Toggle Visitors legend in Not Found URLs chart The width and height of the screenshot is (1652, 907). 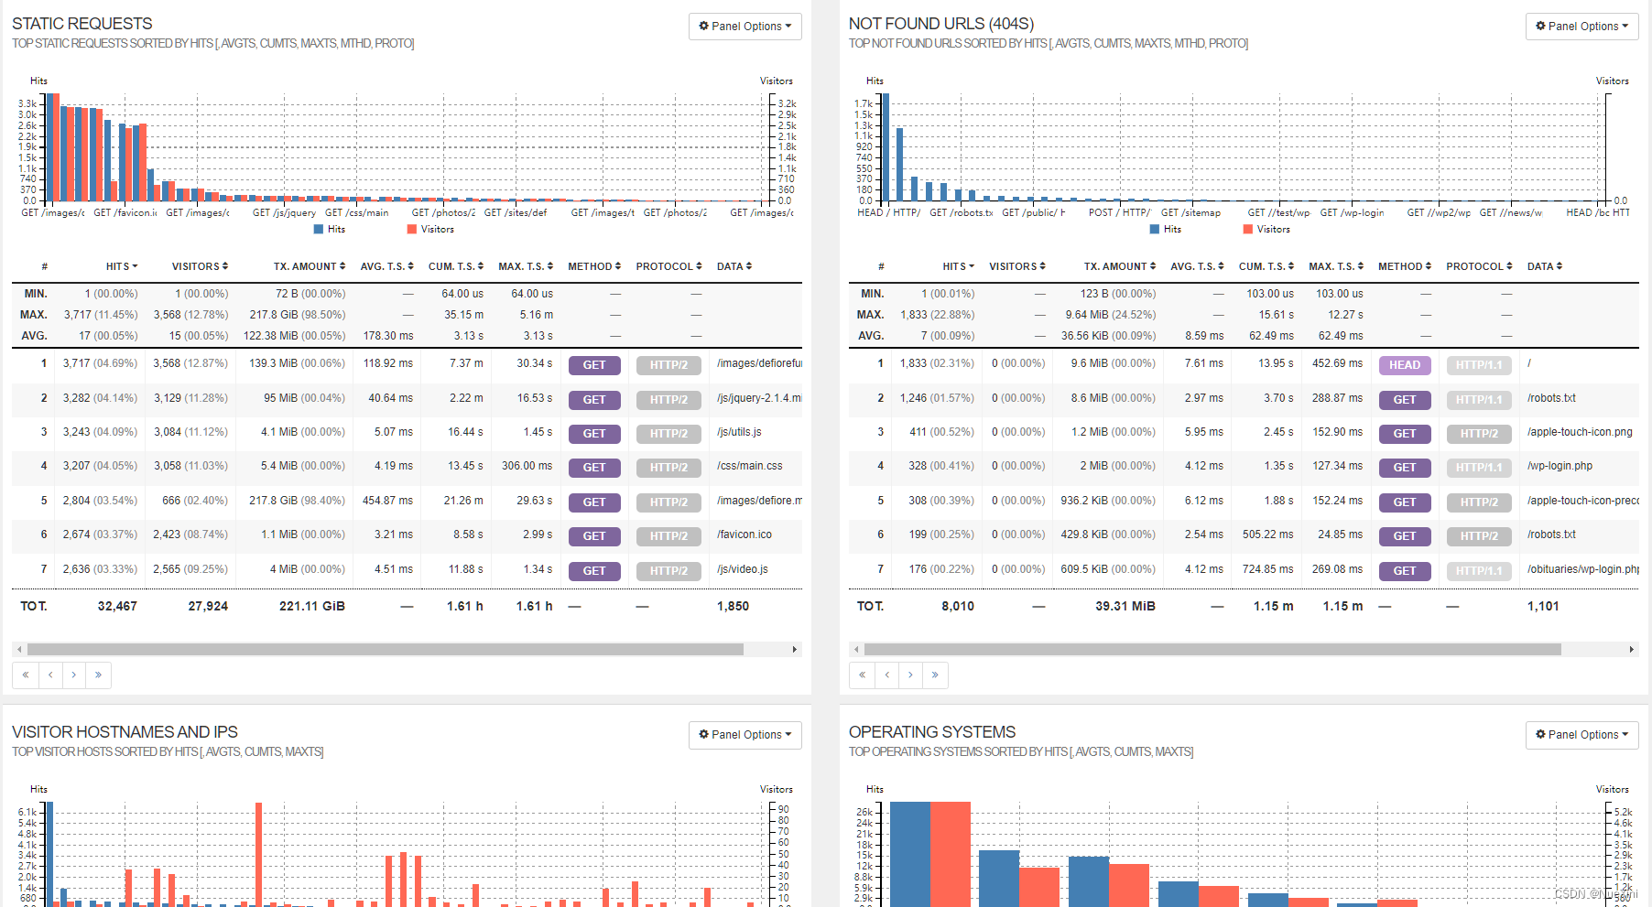coord(1266,230)
